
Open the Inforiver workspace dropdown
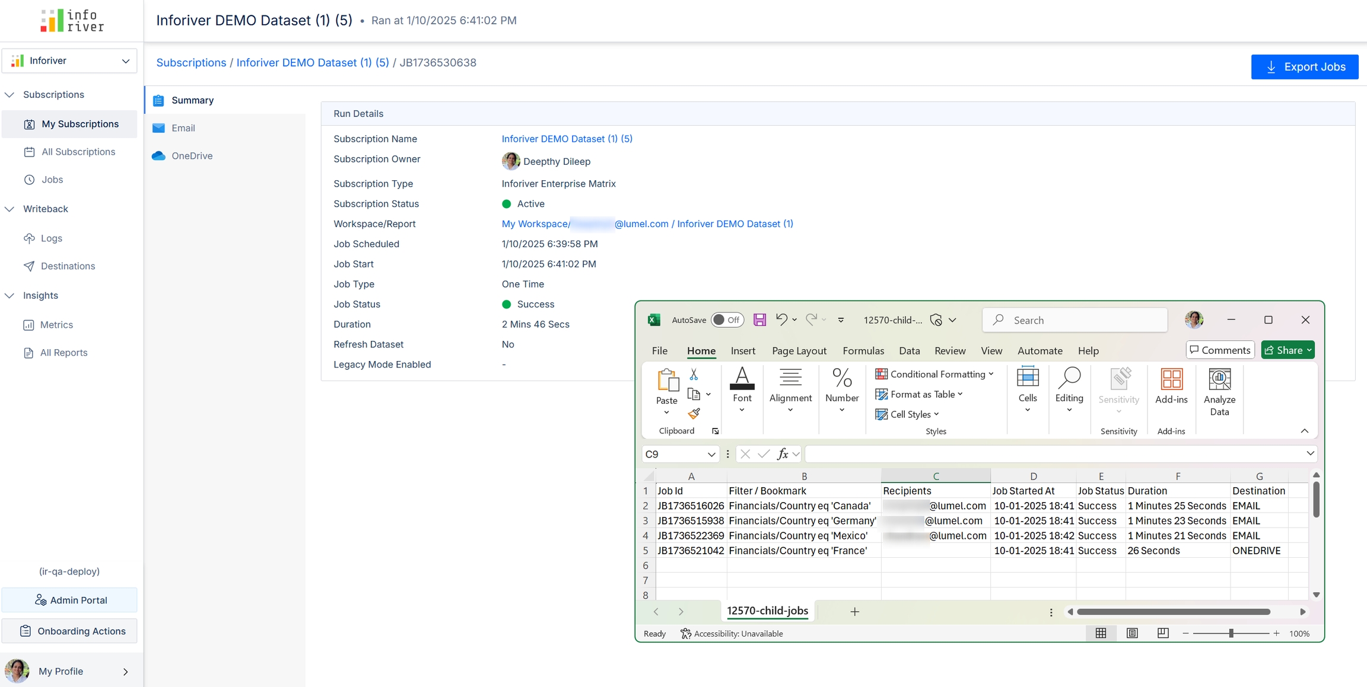pyautogui.click(x=69, y=60)
